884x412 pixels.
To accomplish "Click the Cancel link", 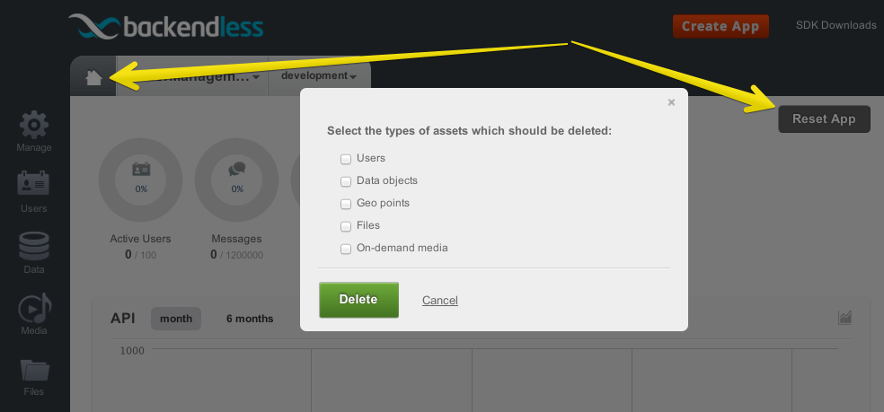I will click(x=439, y=301).
